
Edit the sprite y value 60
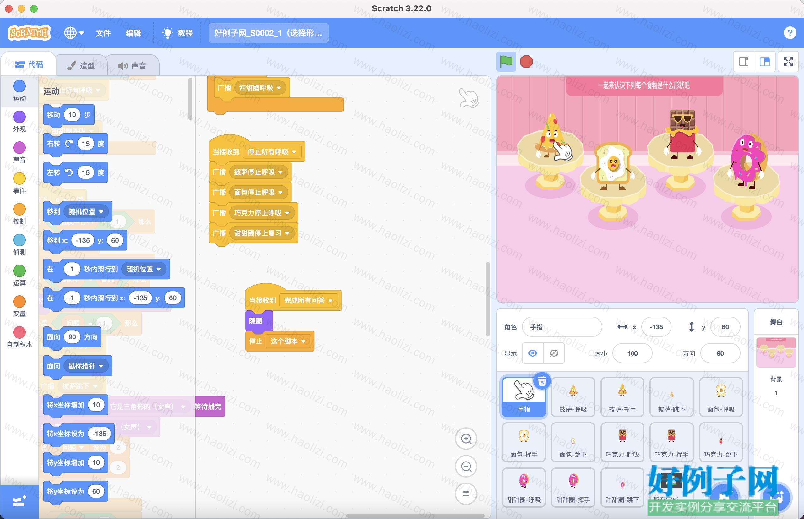pyautogui.click(x=725, y=327)
